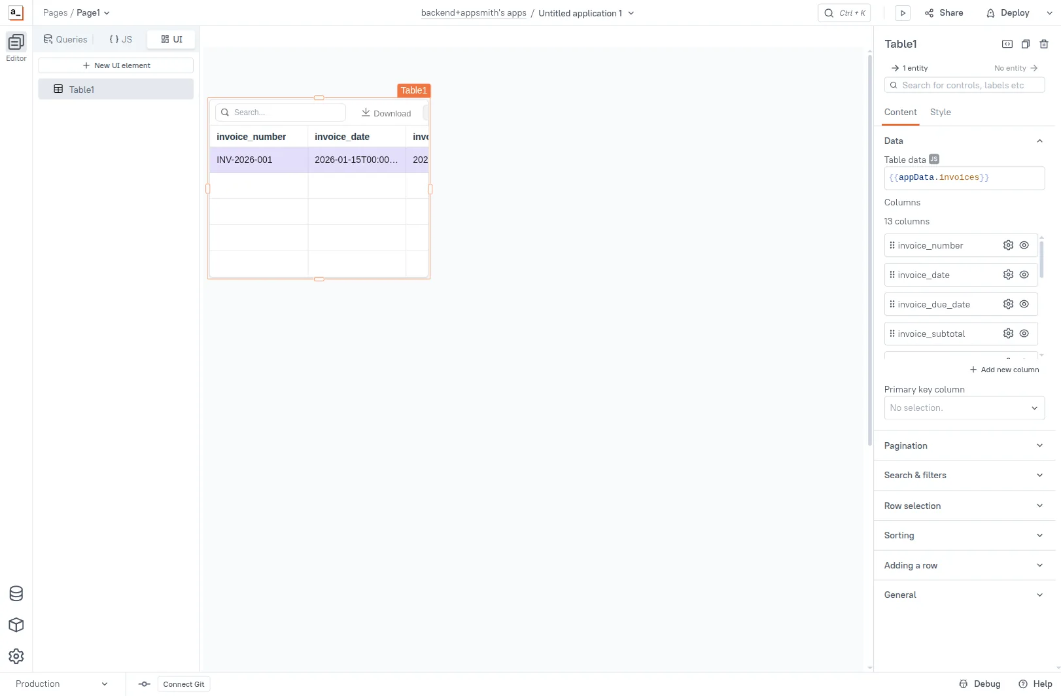The image size is (1061, 696).
Task: Open the Production environment dropdown
Action: tap(62, 684)
